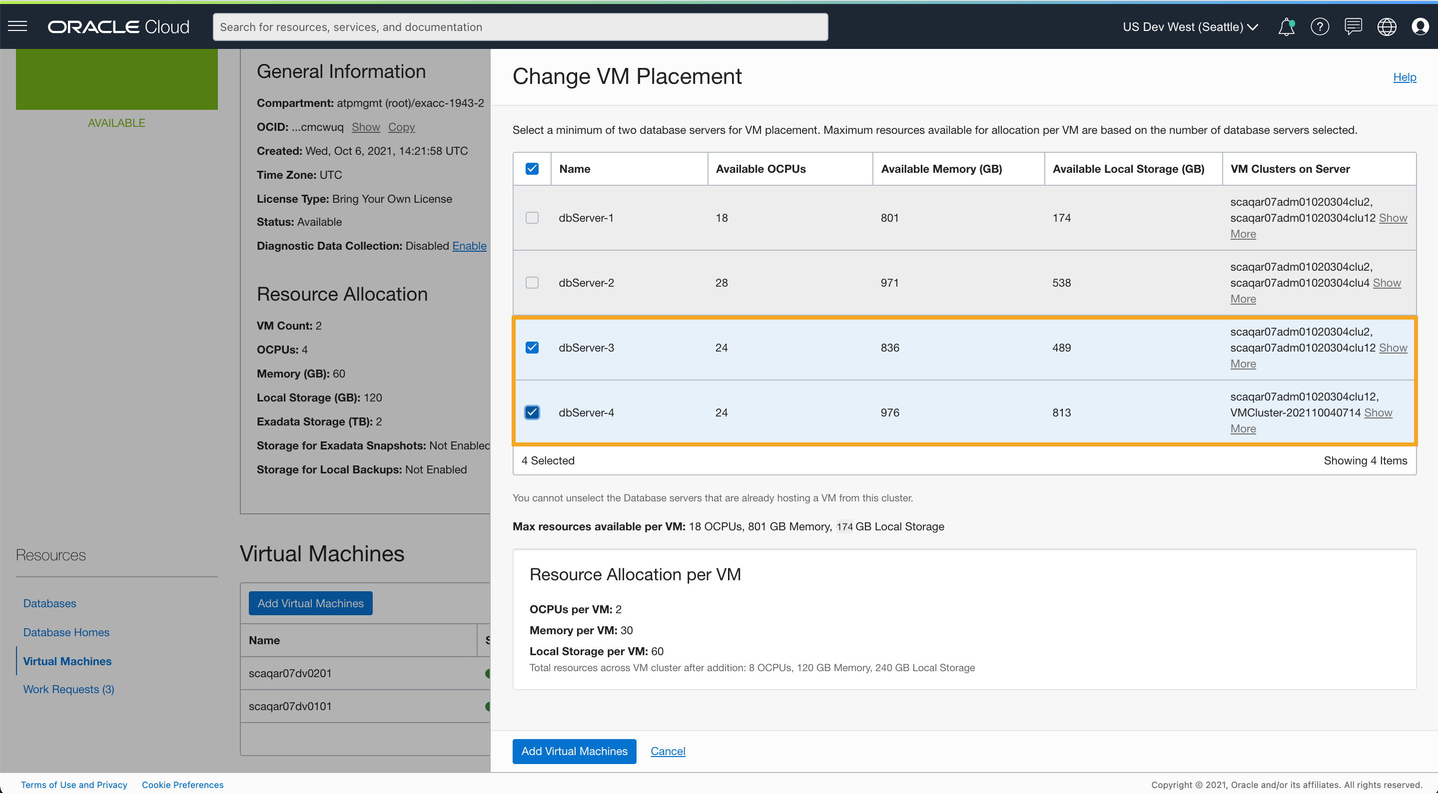
Task: Click the Cancel link
Action: (668, 751)
